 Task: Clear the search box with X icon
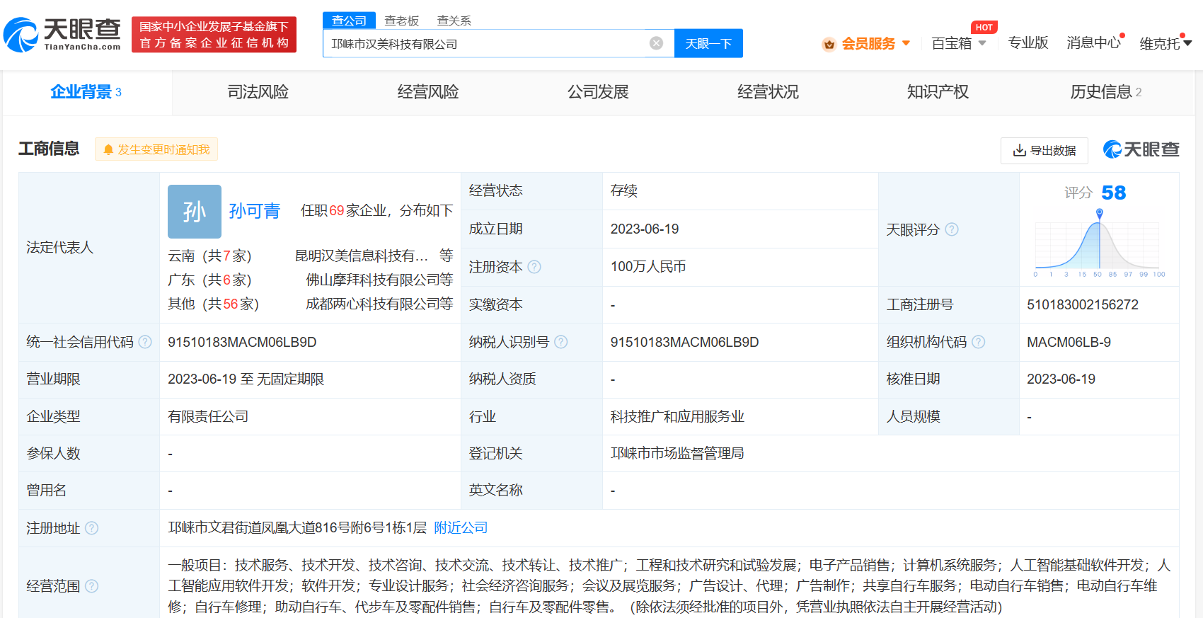(656, 43)
